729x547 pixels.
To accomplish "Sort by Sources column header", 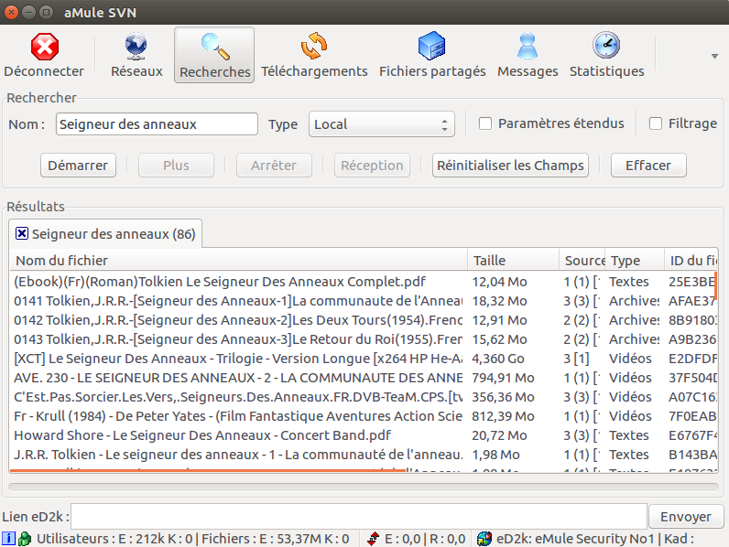I will pyautogui.click(x=582, y=261).
